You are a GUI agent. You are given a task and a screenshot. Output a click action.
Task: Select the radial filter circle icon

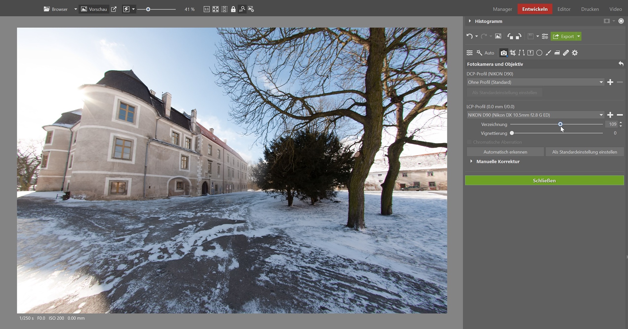coord(539,53)
